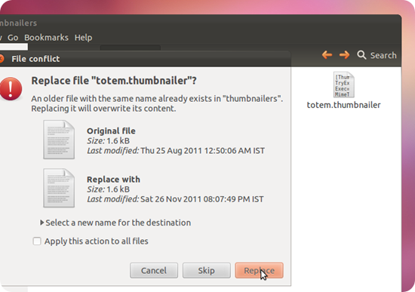Click the Original file document icon
The image size is (415, 292).
pyautogui.click(x=59, y=140)
